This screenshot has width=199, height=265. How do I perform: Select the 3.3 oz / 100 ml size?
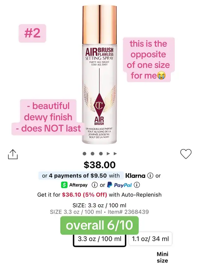point(99,239)
